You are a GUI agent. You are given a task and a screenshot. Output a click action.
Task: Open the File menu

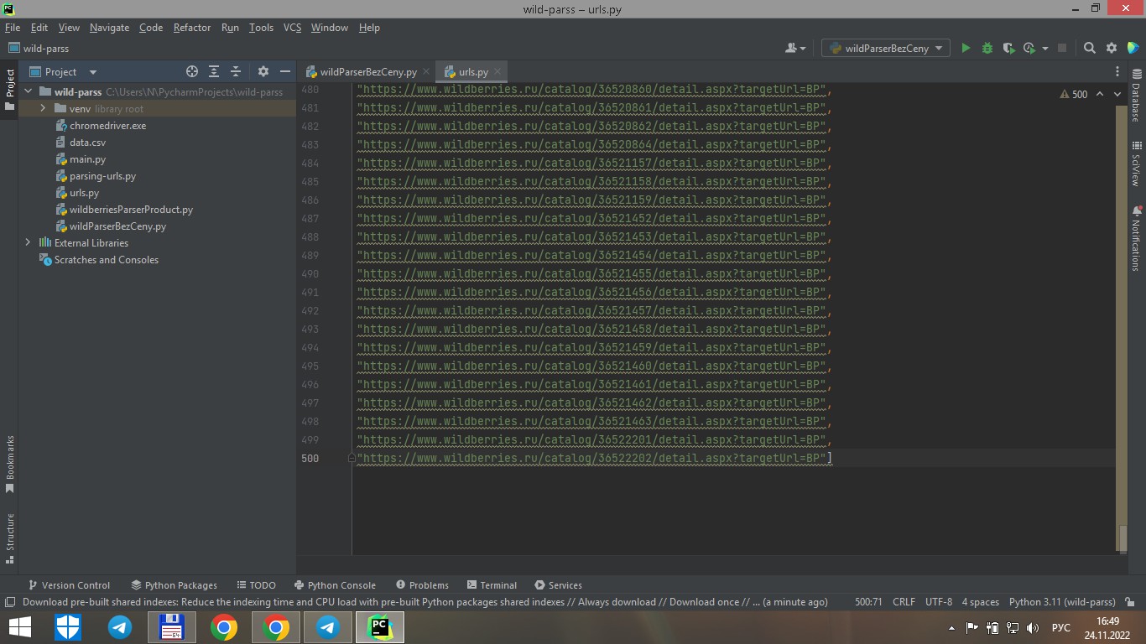13,28
